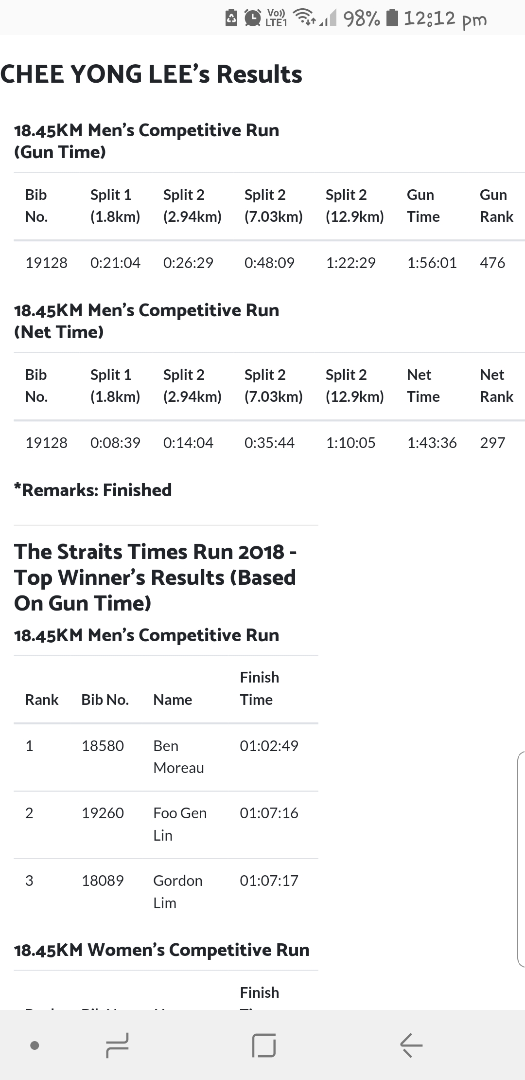Tap the Foo Gen Lin row name
The image size is (525, 1080).
tap(179, 824)
